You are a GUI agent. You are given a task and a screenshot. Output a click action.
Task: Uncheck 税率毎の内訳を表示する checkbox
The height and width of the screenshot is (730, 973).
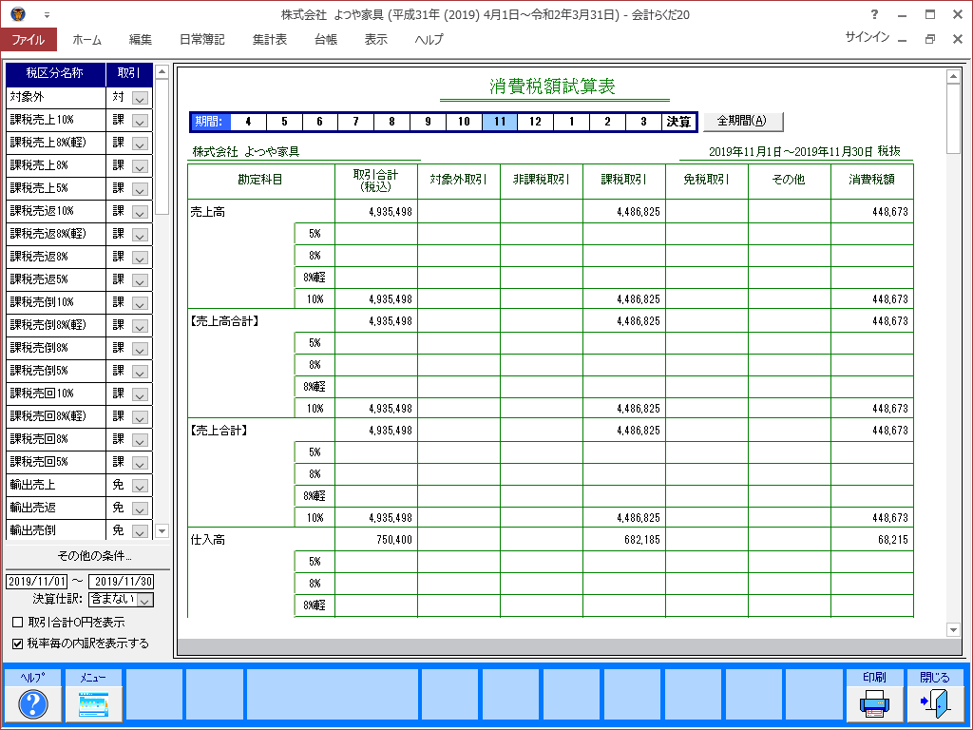coord(17,644)
